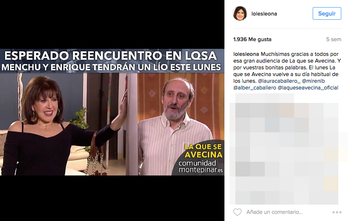The height and width of the screenshot is (221, 348).
Task: Open the @laqueseavecina_oficial mention
Action: [308, 88]
